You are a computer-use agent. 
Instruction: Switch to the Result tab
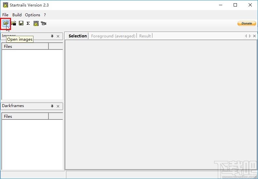[145, 36]
